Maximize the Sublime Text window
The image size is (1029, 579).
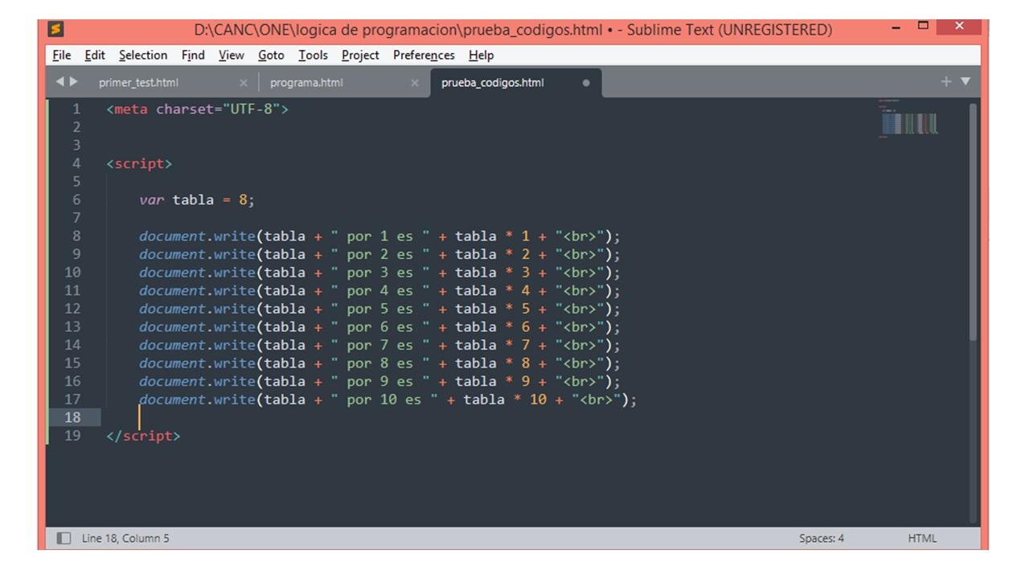pos(924,27)
